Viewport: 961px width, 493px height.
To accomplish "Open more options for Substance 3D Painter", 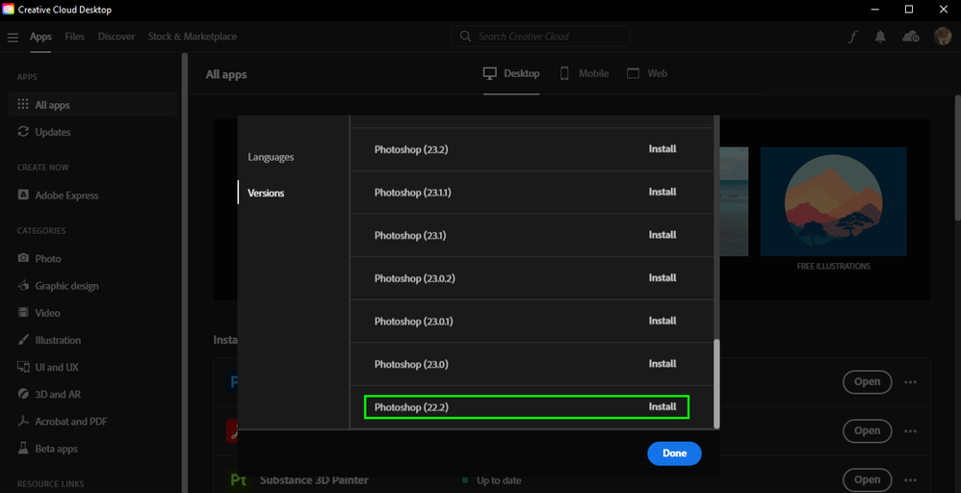I will (x=911, y=480).
